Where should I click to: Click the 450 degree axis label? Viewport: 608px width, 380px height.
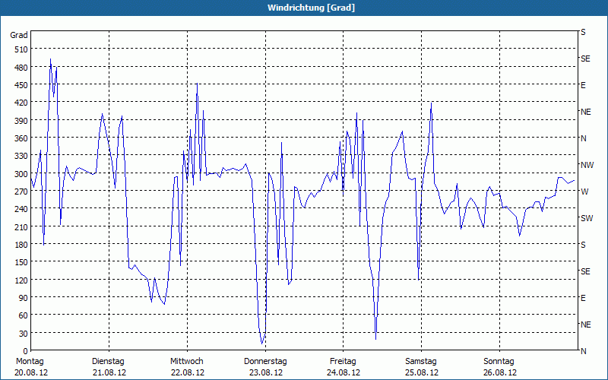pyautogui.click(x=21, y=85)
